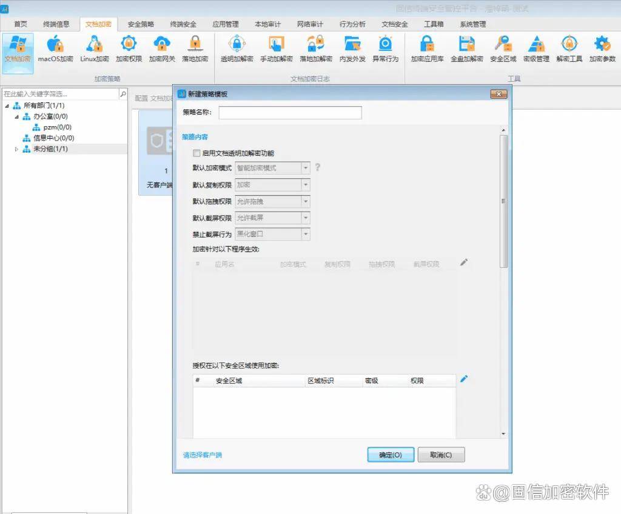Open the 默认加密模式 dropdown
621x514 pixels.
tap(306, 168)
